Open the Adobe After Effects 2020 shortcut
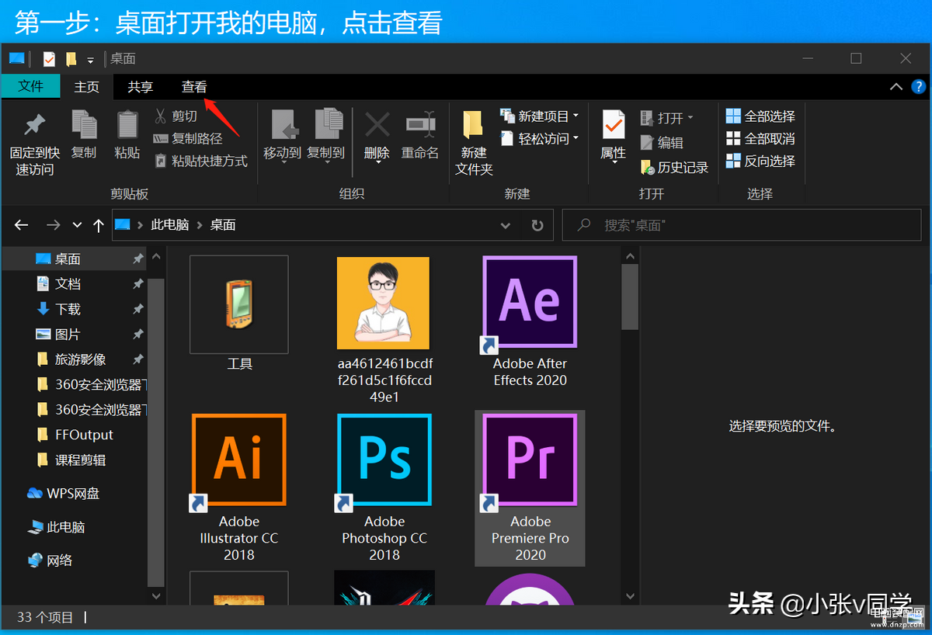Image resolution: width=932 pixels, height=635 pixels. pos(530,321)
